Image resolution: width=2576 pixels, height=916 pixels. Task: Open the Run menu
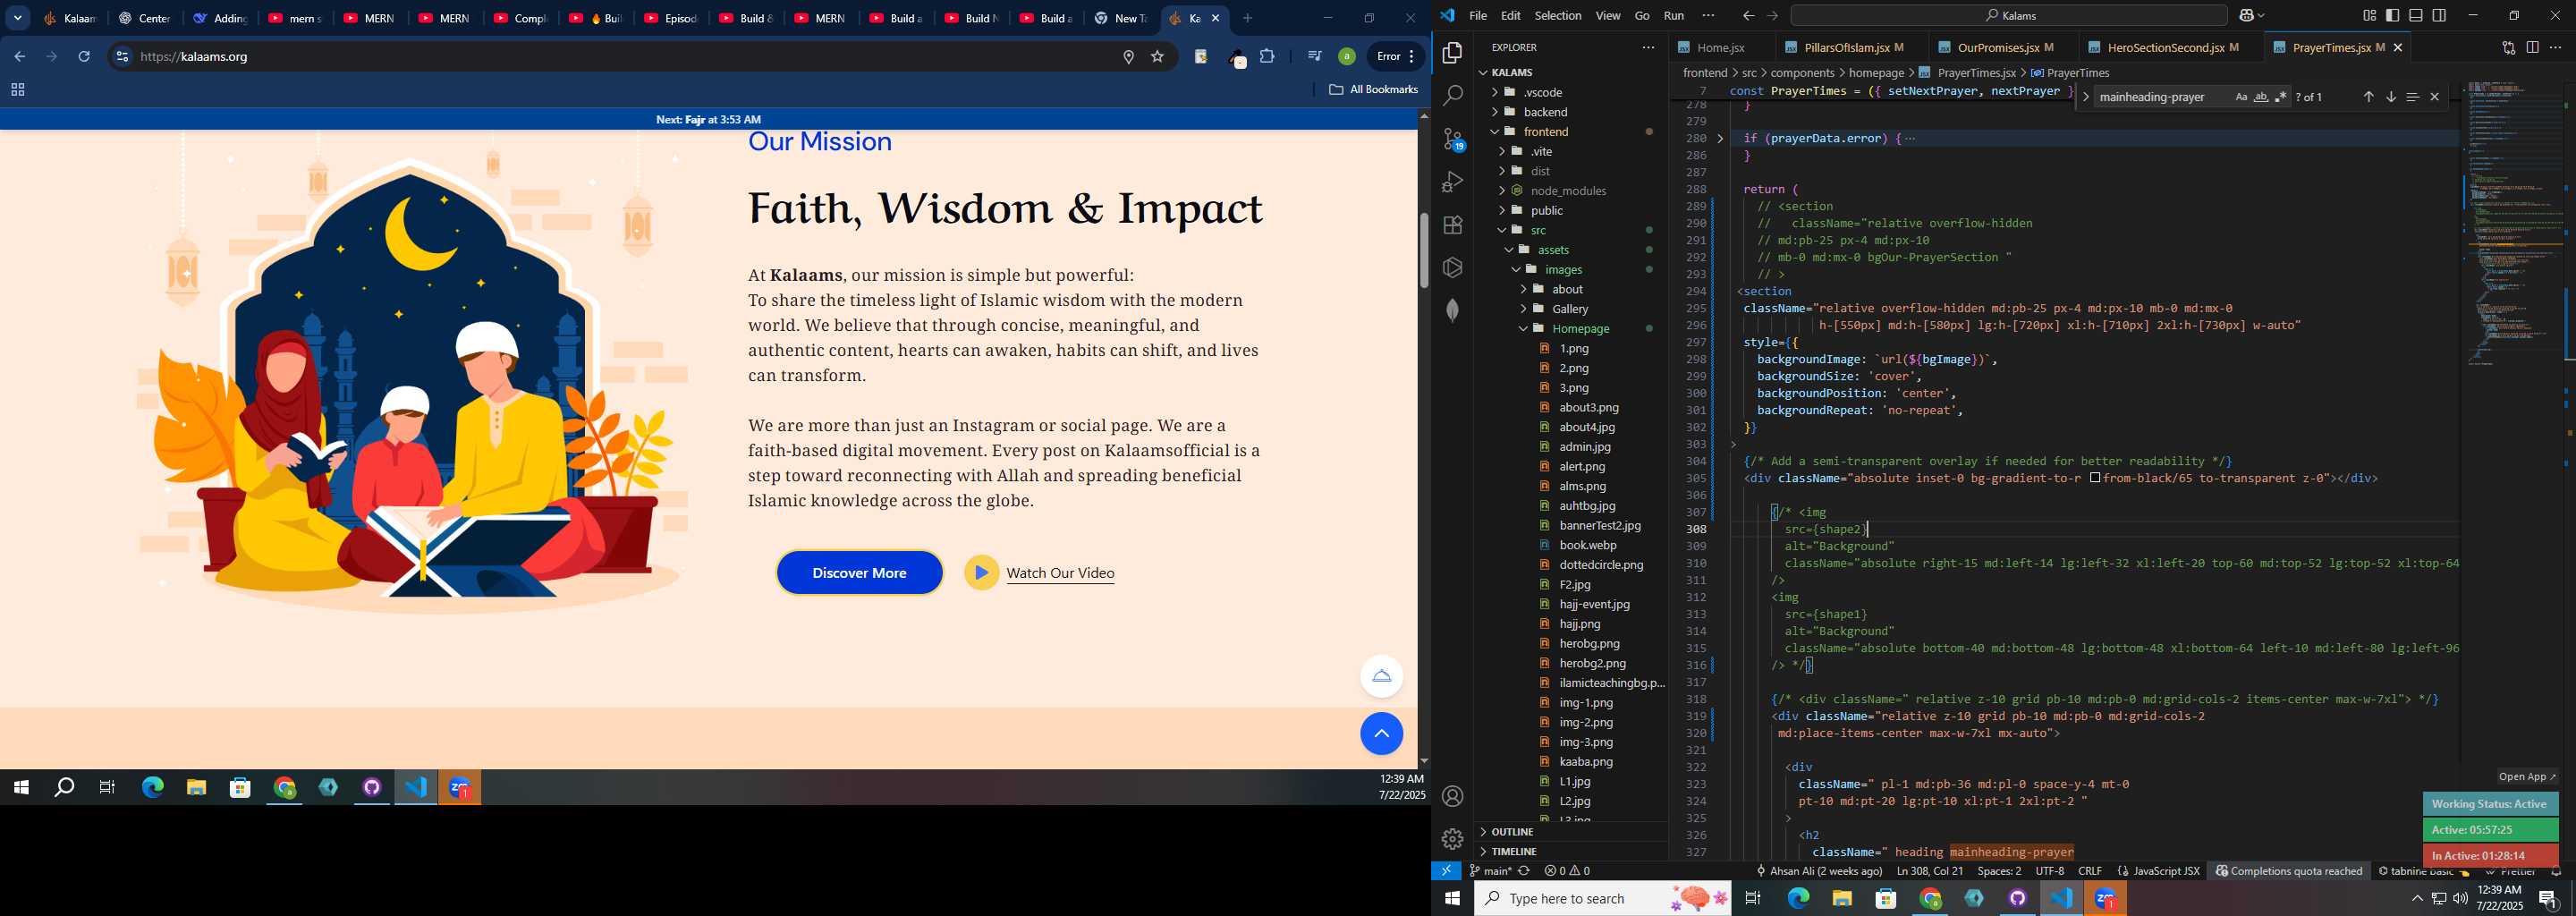tap(1673, 16)
